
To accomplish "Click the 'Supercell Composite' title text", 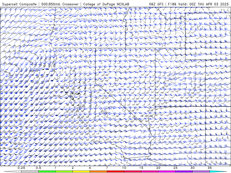I will click(x=19, y=4).
